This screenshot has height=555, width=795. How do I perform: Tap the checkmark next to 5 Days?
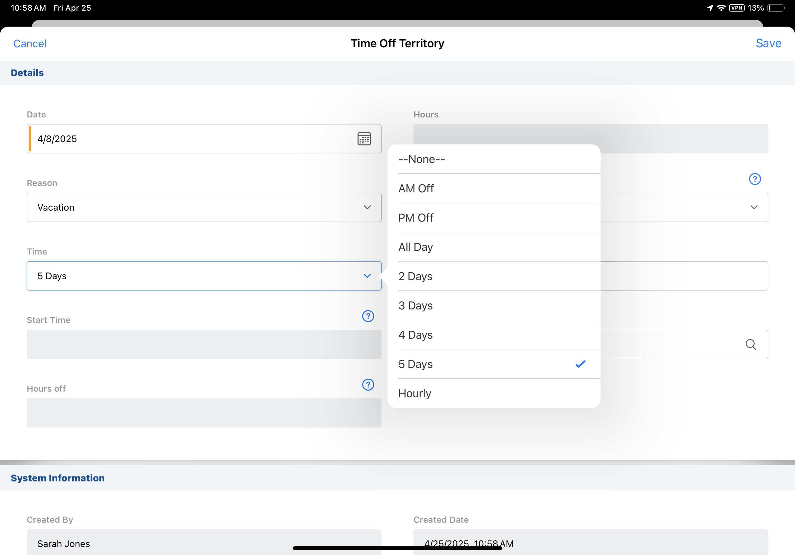coord(580,364)
